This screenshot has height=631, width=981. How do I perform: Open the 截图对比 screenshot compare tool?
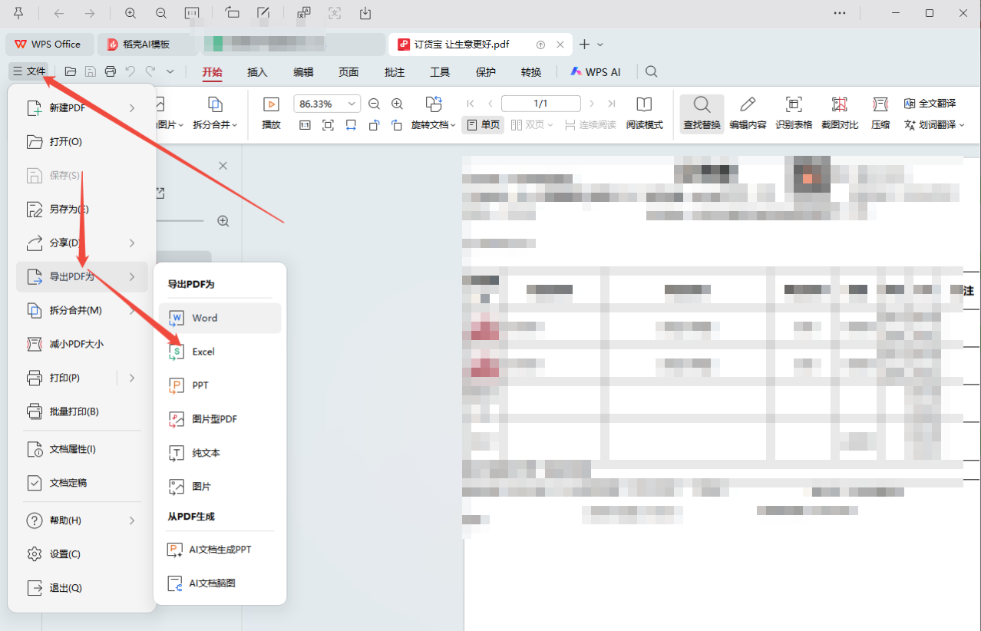point(840,113)
